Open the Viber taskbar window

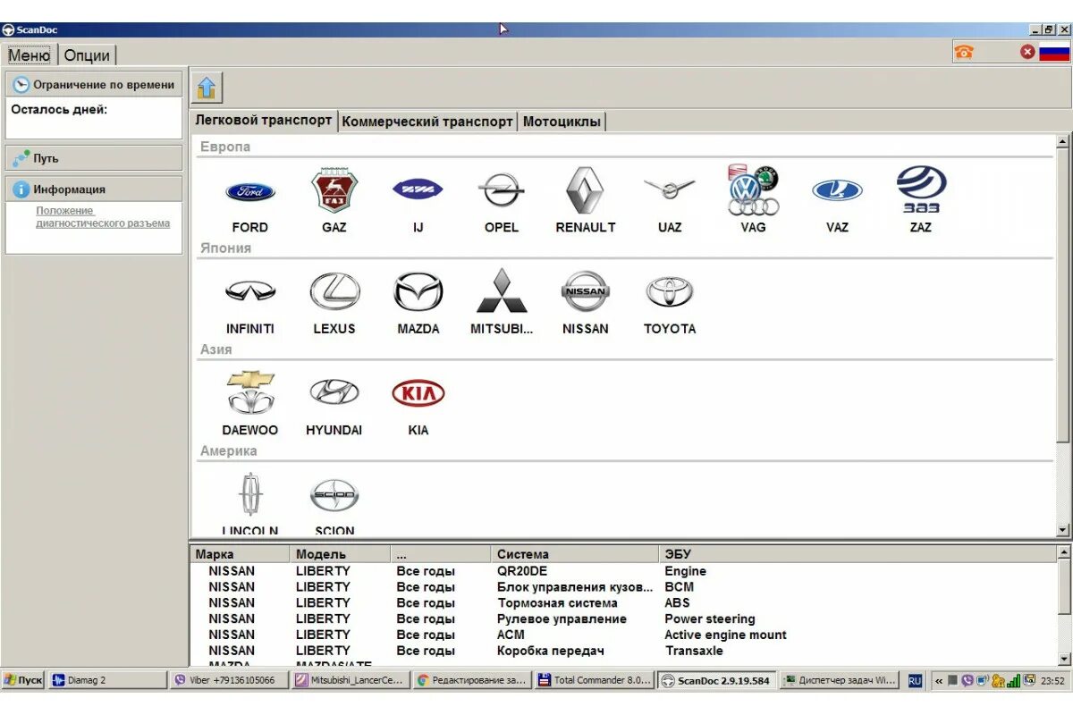coord(230,680)
